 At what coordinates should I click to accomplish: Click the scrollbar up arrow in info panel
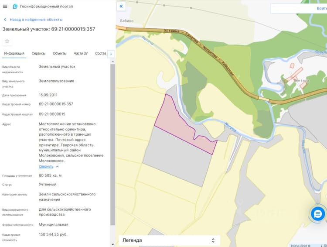click(112, 62)
